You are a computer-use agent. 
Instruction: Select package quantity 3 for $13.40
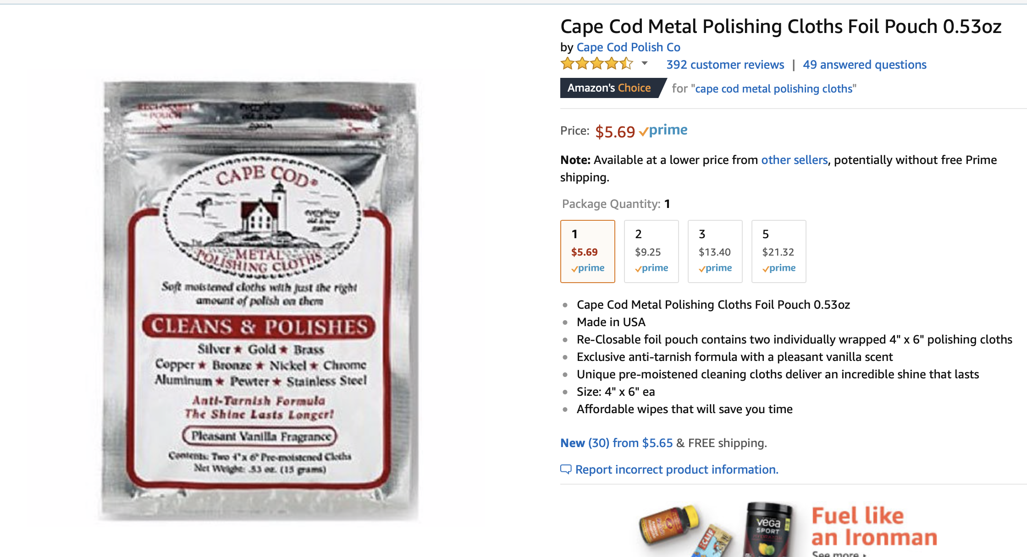pos(715,251)
